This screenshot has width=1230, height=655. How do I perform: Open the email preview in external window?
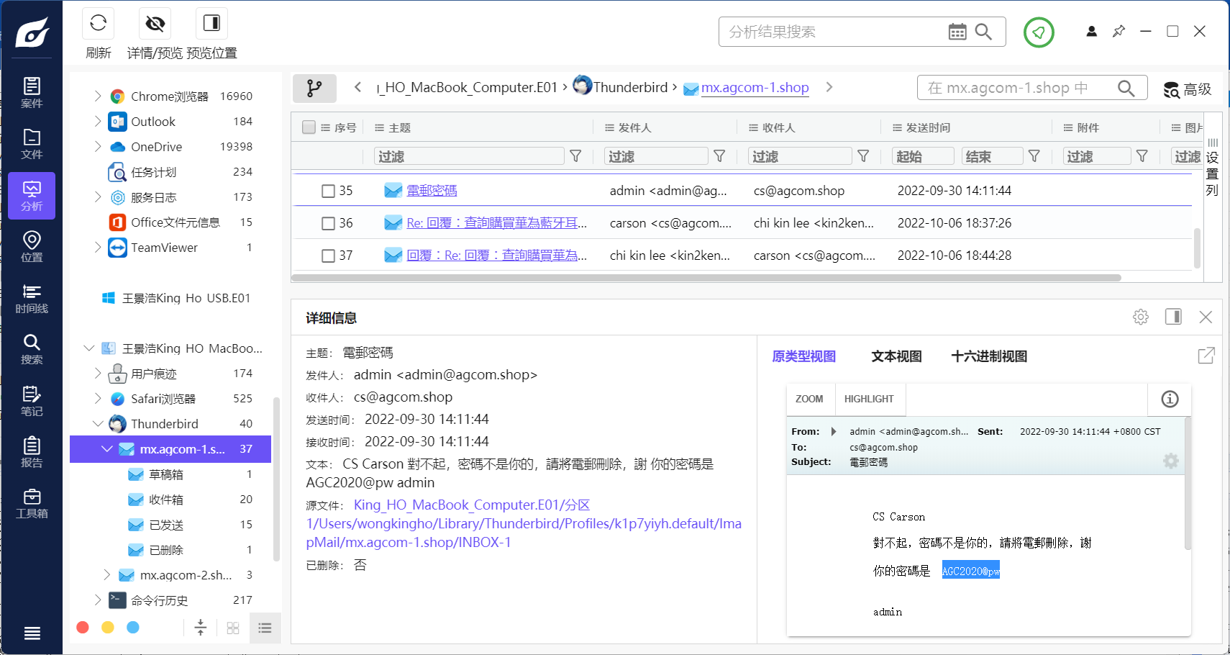(x=1206, y=356)
